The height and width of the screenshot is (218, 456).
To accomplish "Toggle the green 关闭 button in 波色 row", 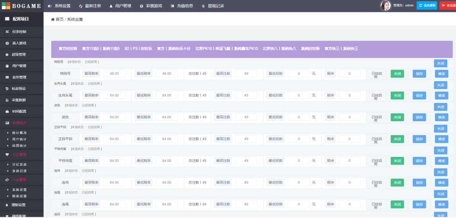I will pyautogui.click(x=397, y=117).
